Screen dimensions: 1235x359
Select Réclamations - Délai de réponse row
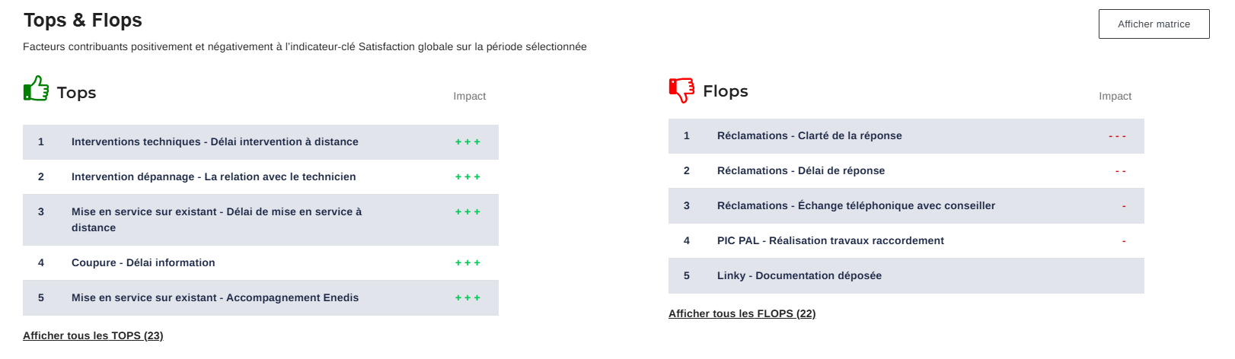800,171
